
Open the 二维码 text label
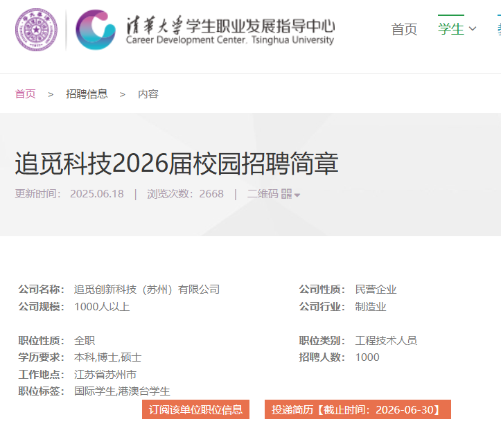tap(263, 194)
